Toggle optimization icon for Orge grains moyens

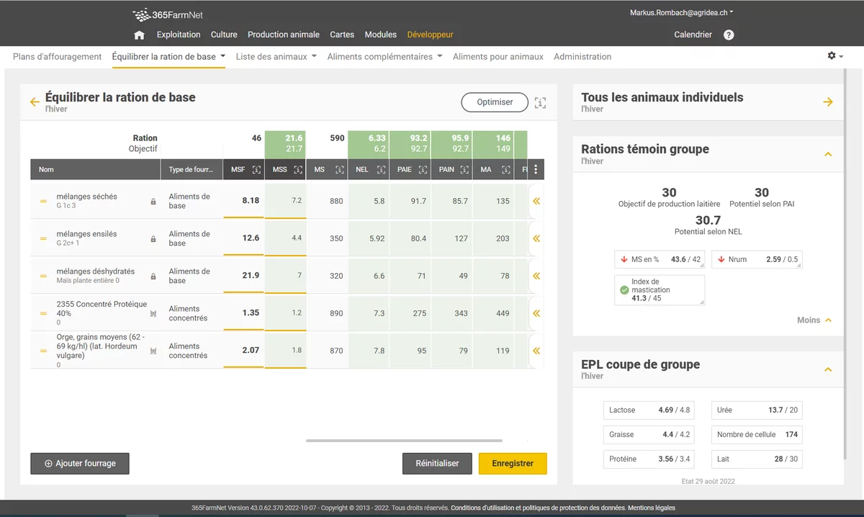tap(153, 351)
